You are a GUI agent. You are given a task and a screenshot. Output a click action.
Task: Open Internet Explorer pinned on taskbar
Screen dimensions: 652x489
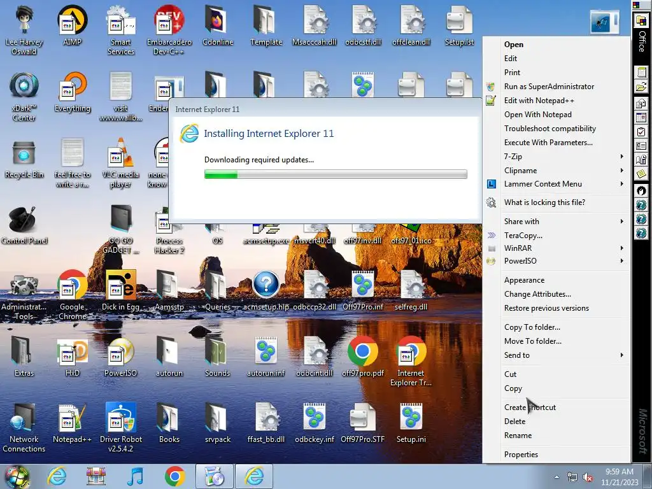click(x=57, y=476)
